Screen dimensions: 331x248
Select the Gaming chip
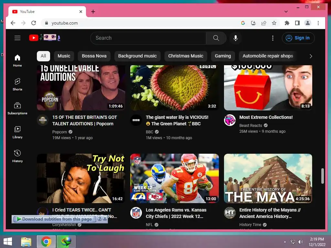click(223, 56)
